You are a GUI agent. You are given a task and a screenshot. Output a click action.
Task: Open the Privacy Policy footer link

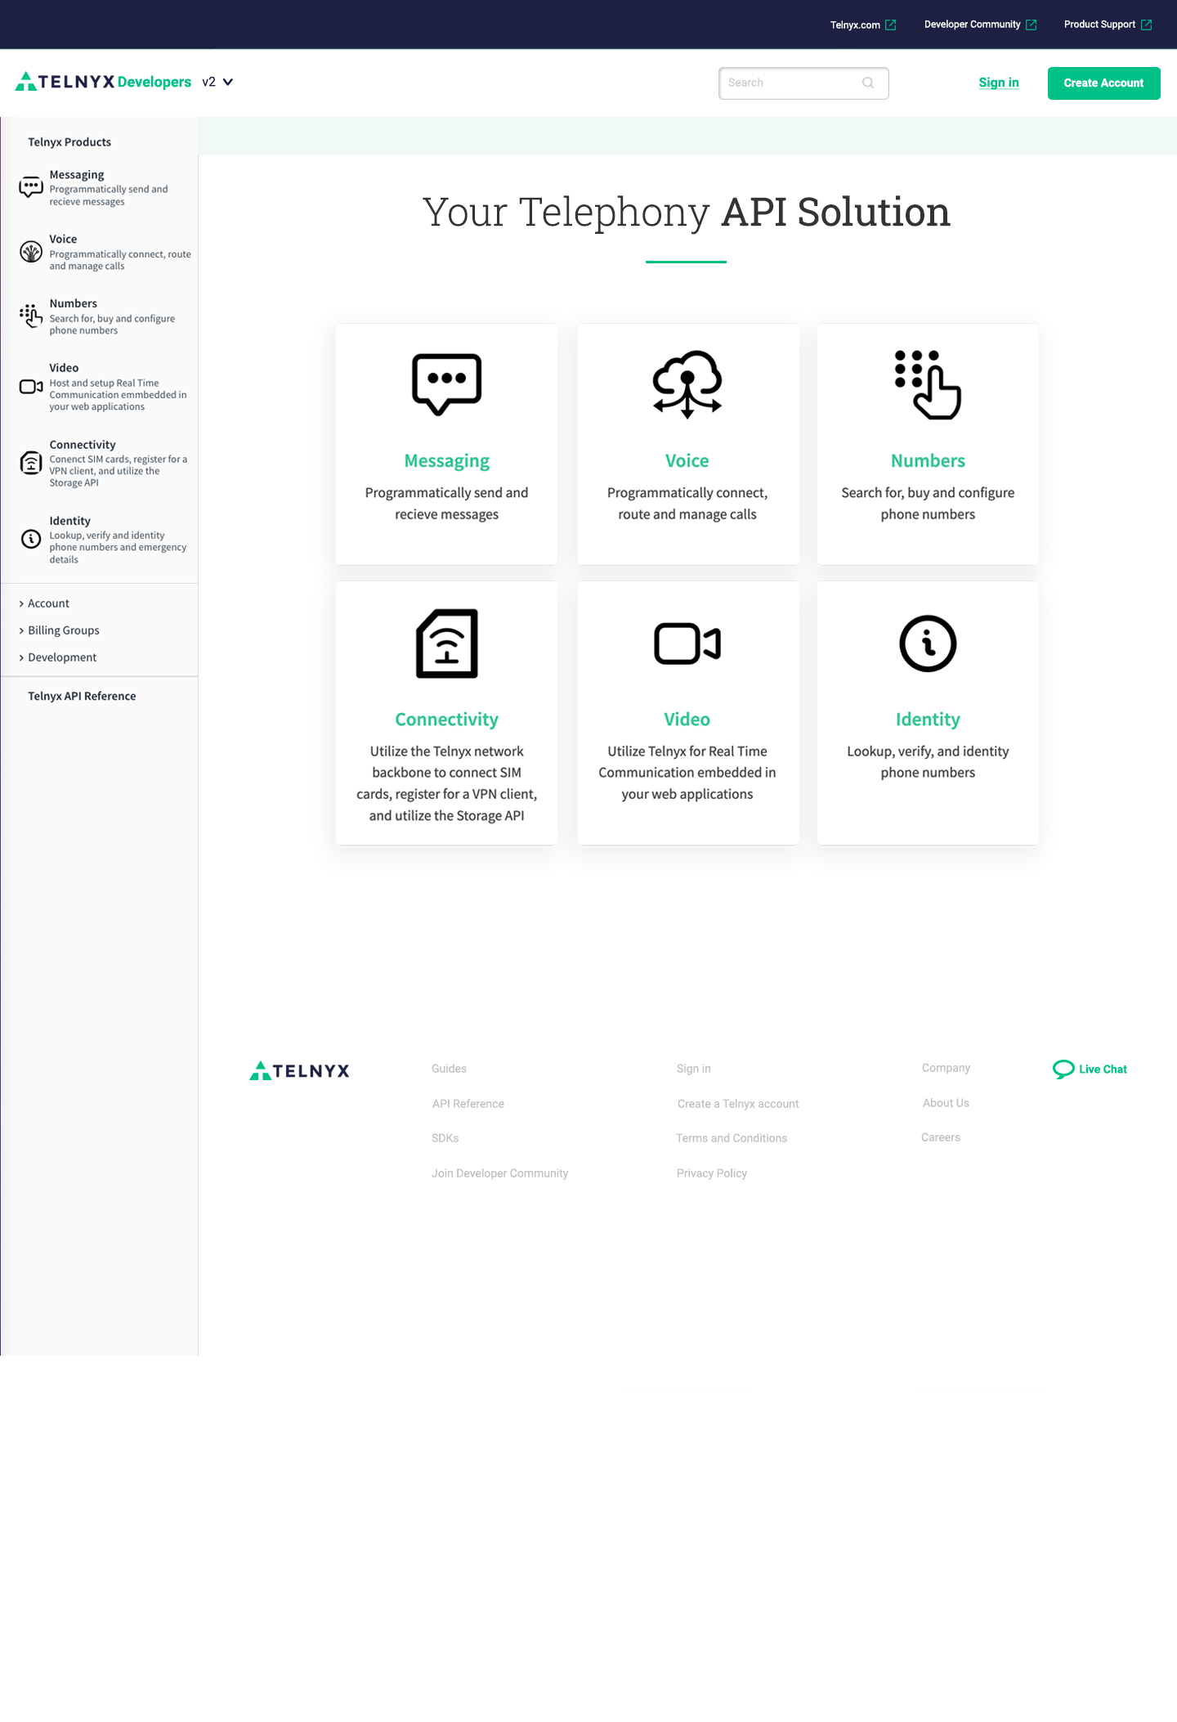(x=711, y=1173)
